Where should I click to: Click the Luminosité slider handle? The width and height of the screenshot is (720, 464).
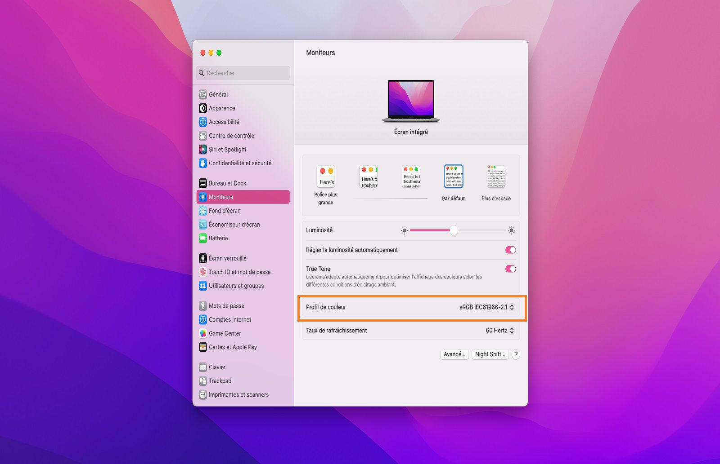[x=454, y=230]
